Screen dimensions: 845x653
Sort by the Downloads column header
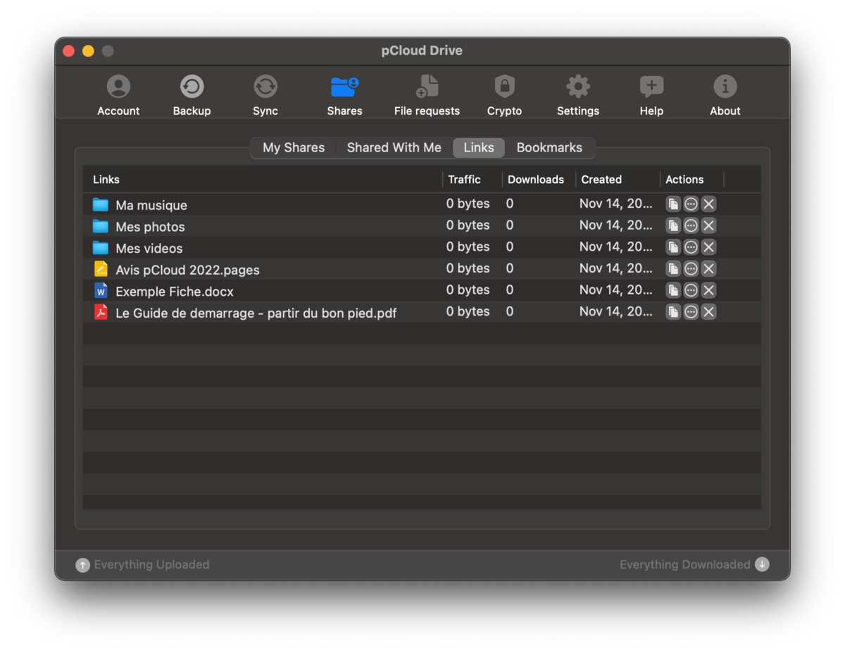click(539, 180)
